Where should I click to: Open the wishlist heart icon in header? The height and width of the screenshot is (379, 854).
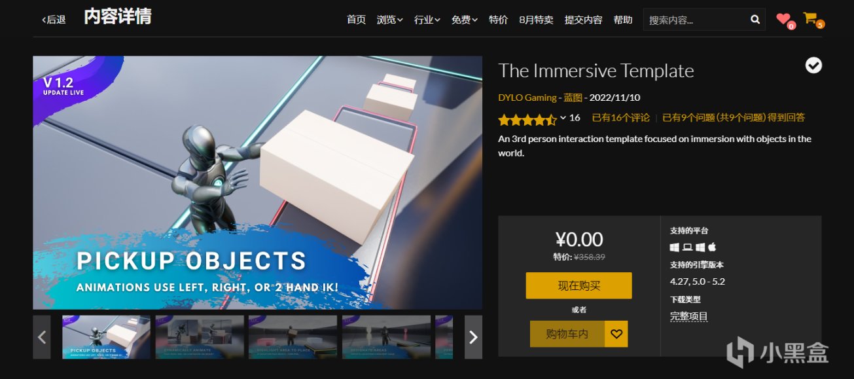click(x=783, y=19)
